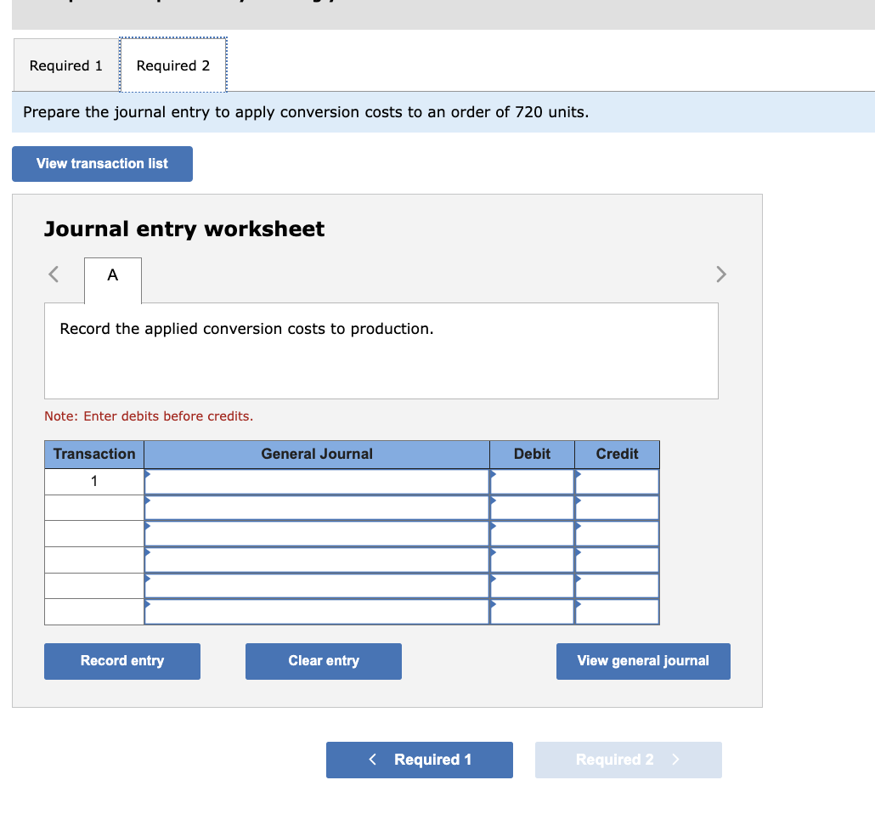The width and height of the screenshot is (875, 814).
Task: Click the Transaction column header
Action: (x=94, y=455)
